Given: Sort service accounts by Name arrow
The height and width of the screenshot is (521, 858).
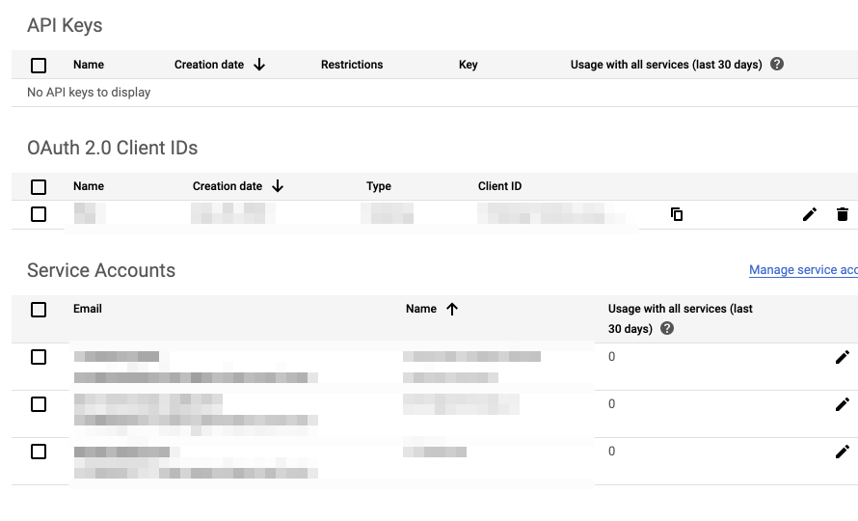Looking at the screenshot, I should (452, 309).
